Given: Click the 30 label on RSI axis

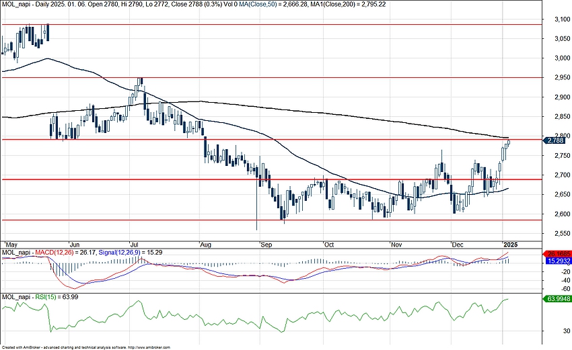Looking at the screenshot, I should (567, 331).
